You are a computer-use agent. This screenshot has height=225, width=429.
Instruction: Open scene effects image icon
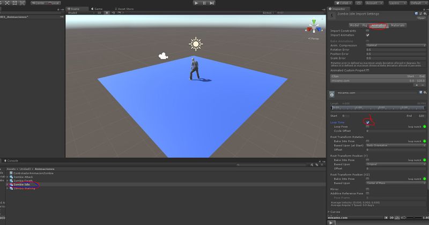click(119, 13)
